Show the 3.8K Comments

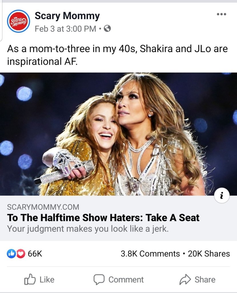[x=150, y=254]
